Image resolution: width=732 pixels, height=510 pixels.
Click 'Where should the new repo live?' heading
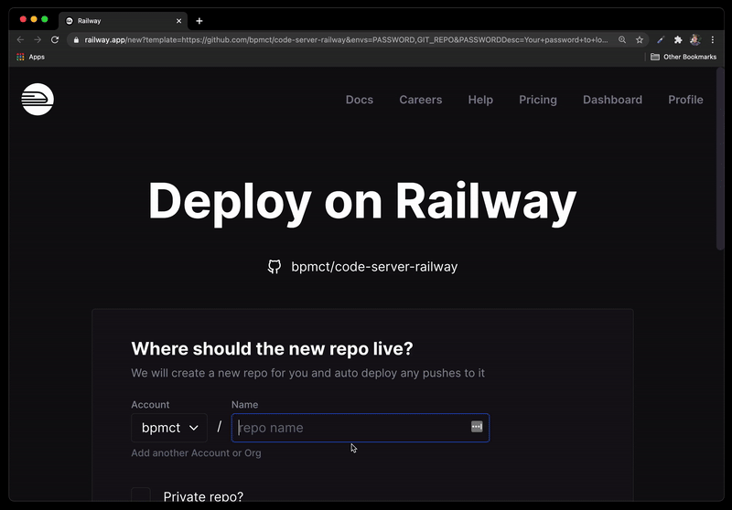(x=272, y=349)
